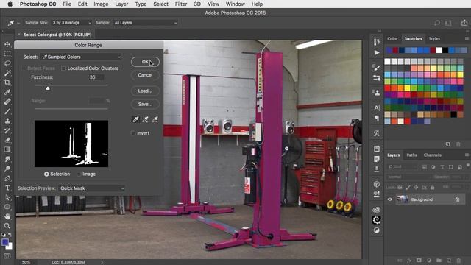Hide the Background layer visibility eye

click(390, 199)
